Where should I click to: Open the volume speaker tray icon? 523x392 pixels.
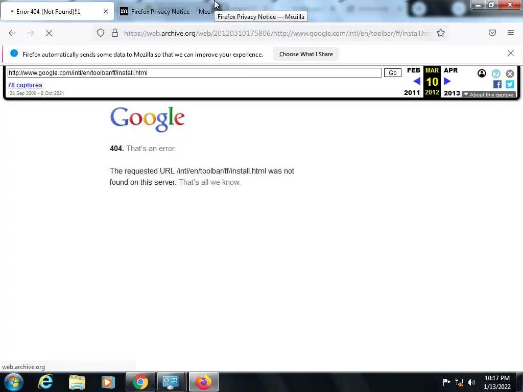click(x=471, y=382)
